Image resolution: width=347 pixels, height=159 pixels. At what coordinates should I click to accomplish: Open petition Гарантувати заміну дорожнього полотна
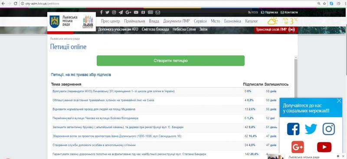click(x=129, y=154)
